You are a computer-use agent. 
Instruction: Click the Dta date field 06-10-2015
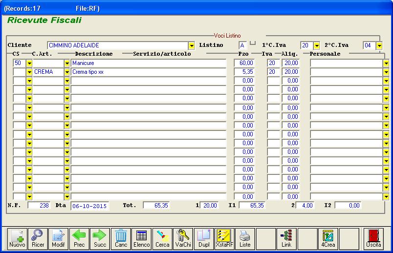point(90,206)
